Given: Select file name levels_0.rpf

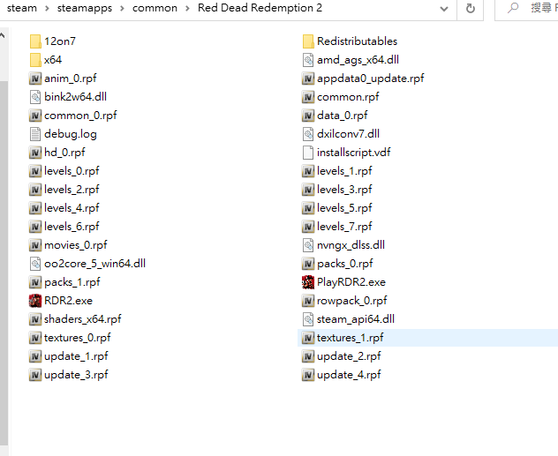Looking at the screenshot, I should click(72, 171).
